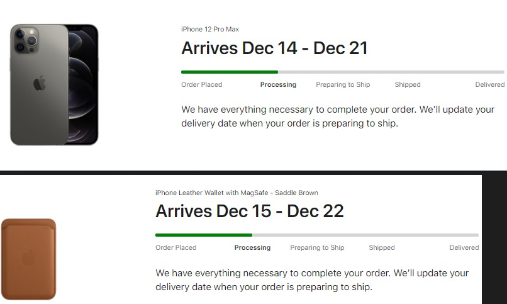Viewport: 507px width, 304px height.
Task: Click the Saddle Brown leather wallet image
Action: [28, 259]
